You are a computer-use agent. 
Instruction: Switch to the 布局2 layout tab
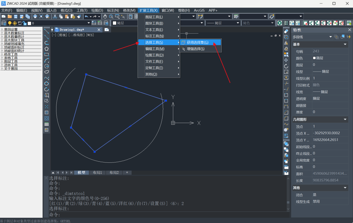point(114,173)
